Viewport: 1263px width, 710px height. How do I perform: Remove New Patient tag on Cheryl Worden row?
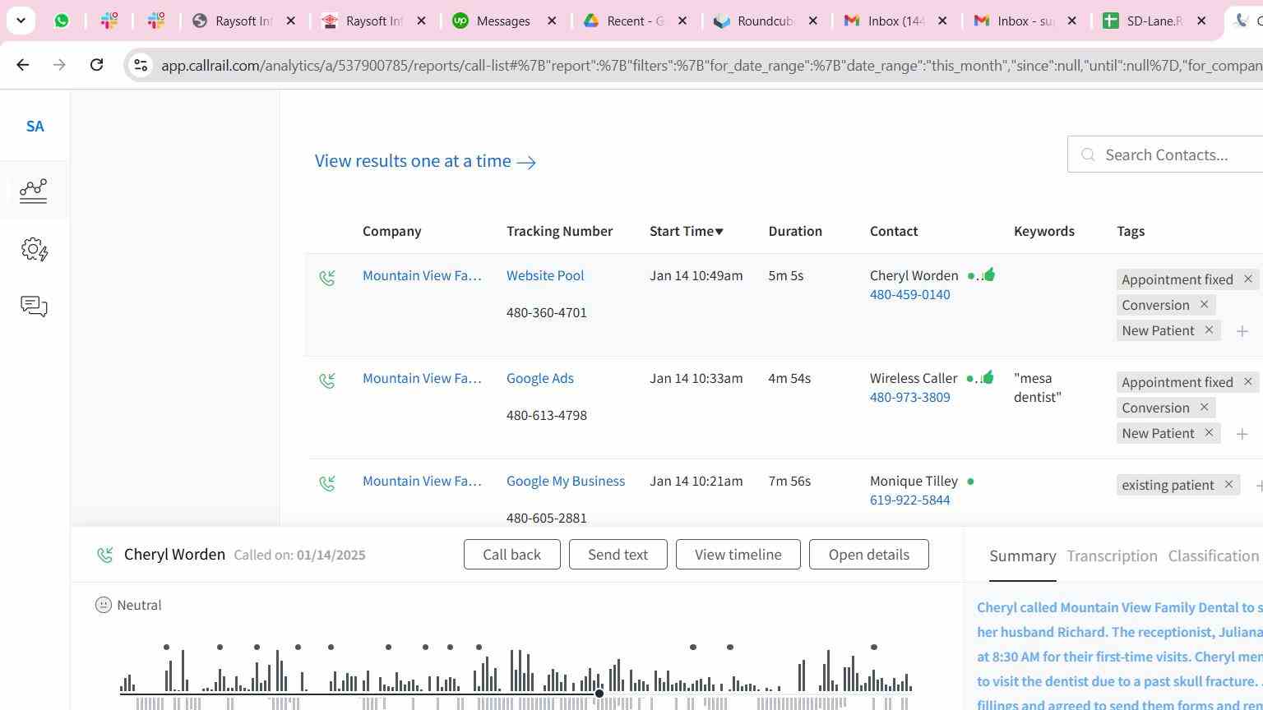point(1209,330)
